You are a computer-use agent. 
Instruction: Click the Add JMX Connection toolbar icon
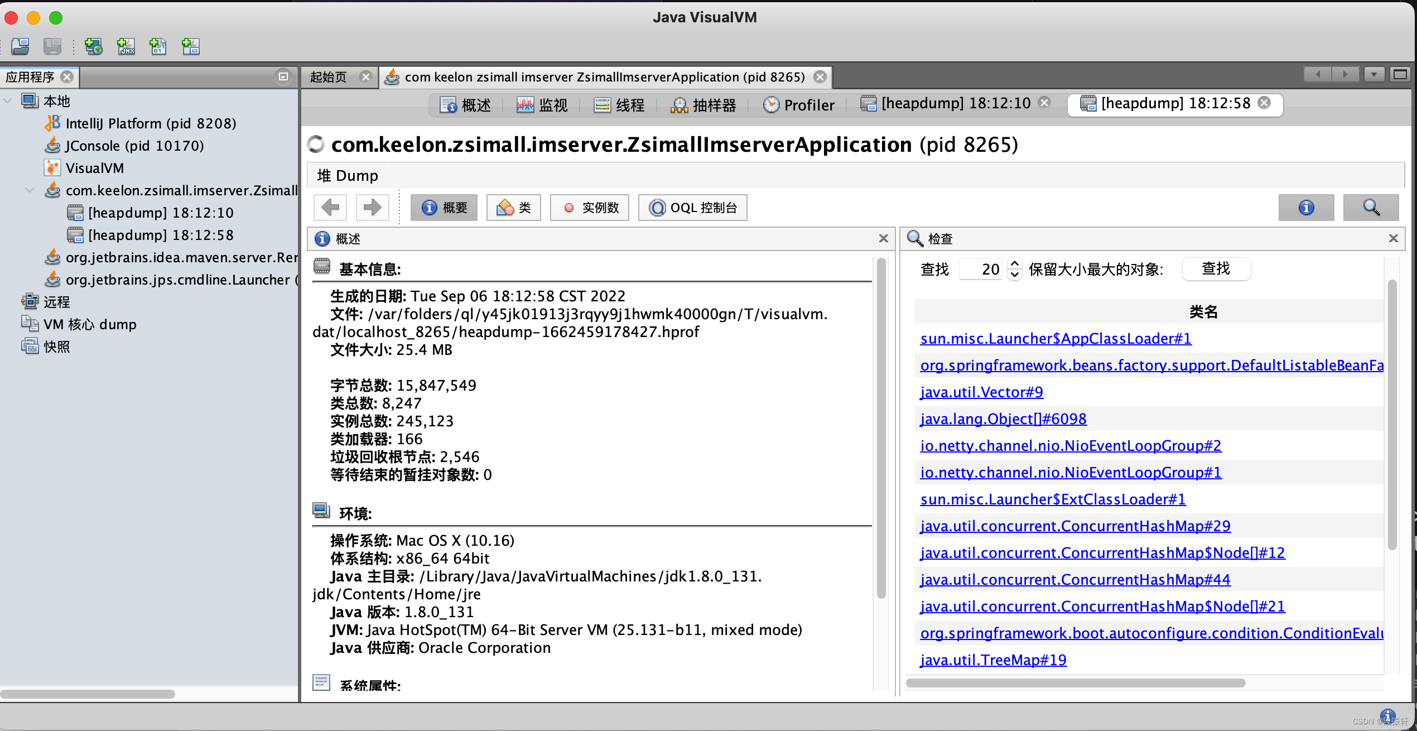tap(126, 46)
